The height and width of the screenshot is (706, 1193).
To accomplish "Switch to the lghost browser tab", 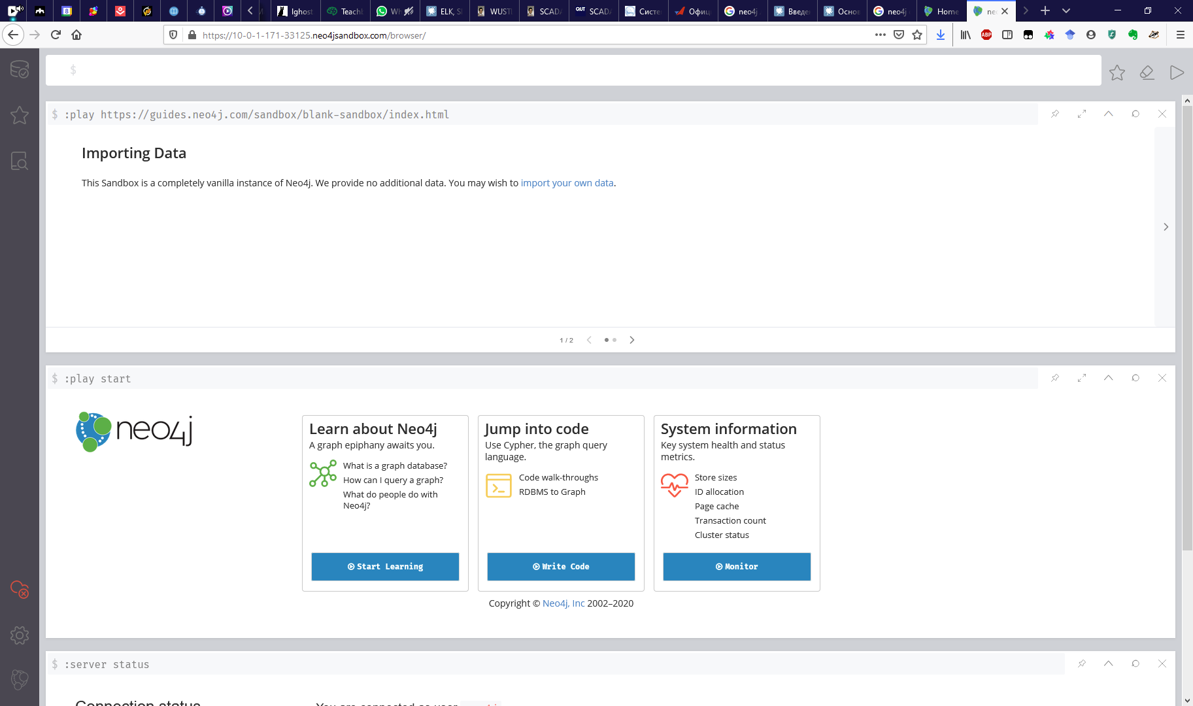I will pyautogui.click(x=295, y=11).
